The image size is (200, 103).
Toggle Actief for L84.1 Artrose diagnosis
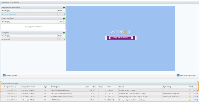point(59,14)
